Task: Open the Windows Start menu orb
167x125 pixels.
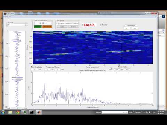Action: (x=3, y=112)
